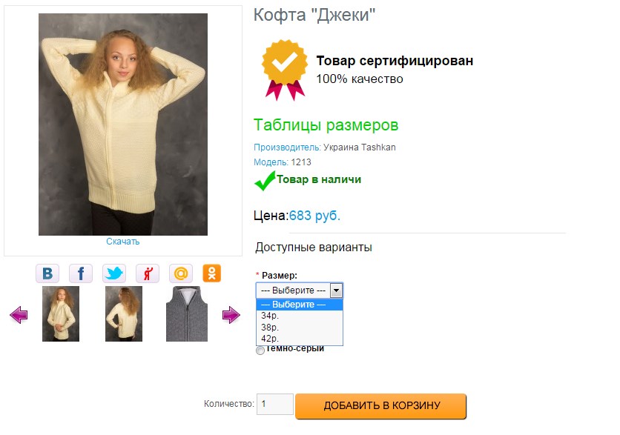This screenshot has height=435, width=620.
Task: Click the right purple arrow for next thumbnails
Action: click(x=231, y=316)
